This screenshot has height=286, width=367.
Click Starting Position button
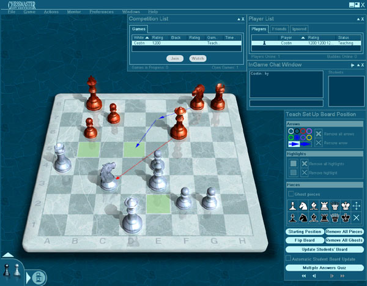point(305,231)
